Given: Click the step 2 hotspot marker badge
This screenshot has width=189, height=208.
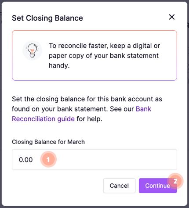Looking at the screenshot, I should [175, 181].
